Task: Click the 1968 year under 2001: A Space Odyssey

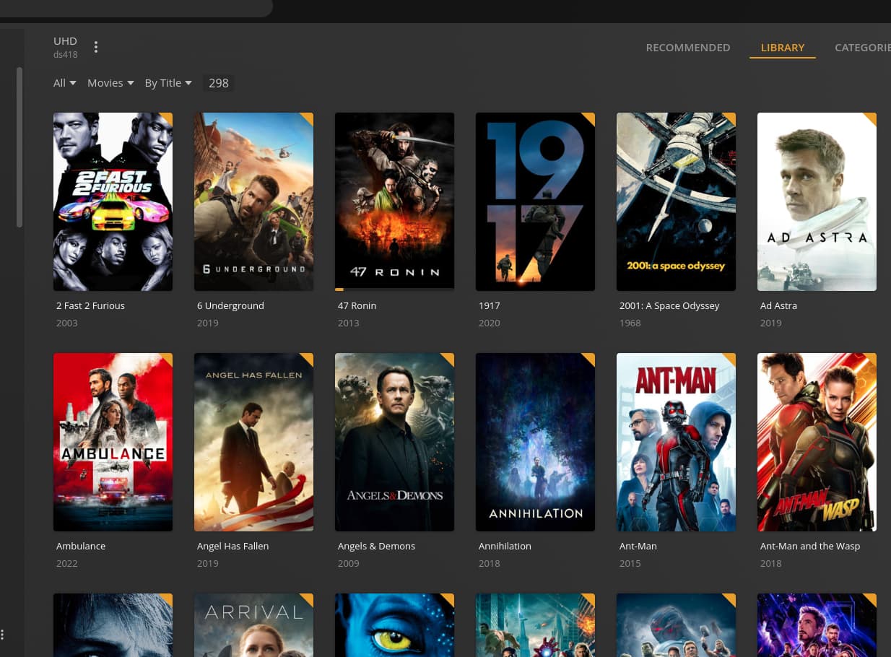Action: pos(630,323)
